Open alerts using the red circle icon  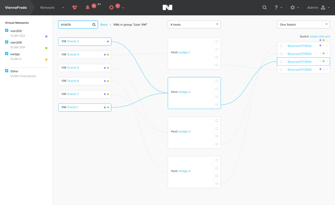[110, 7]
